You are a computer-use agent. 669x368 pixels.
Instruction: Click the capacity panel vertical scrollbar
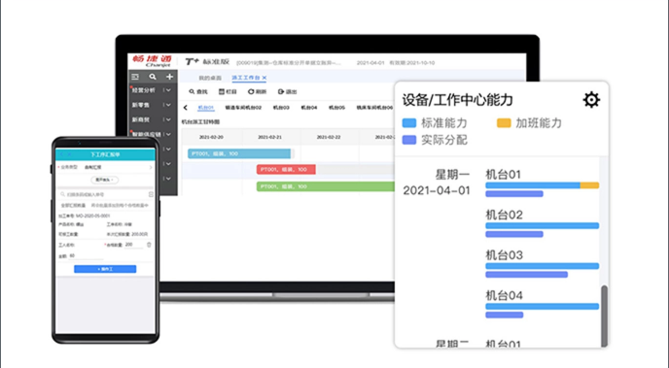click(x=604, y=316)
